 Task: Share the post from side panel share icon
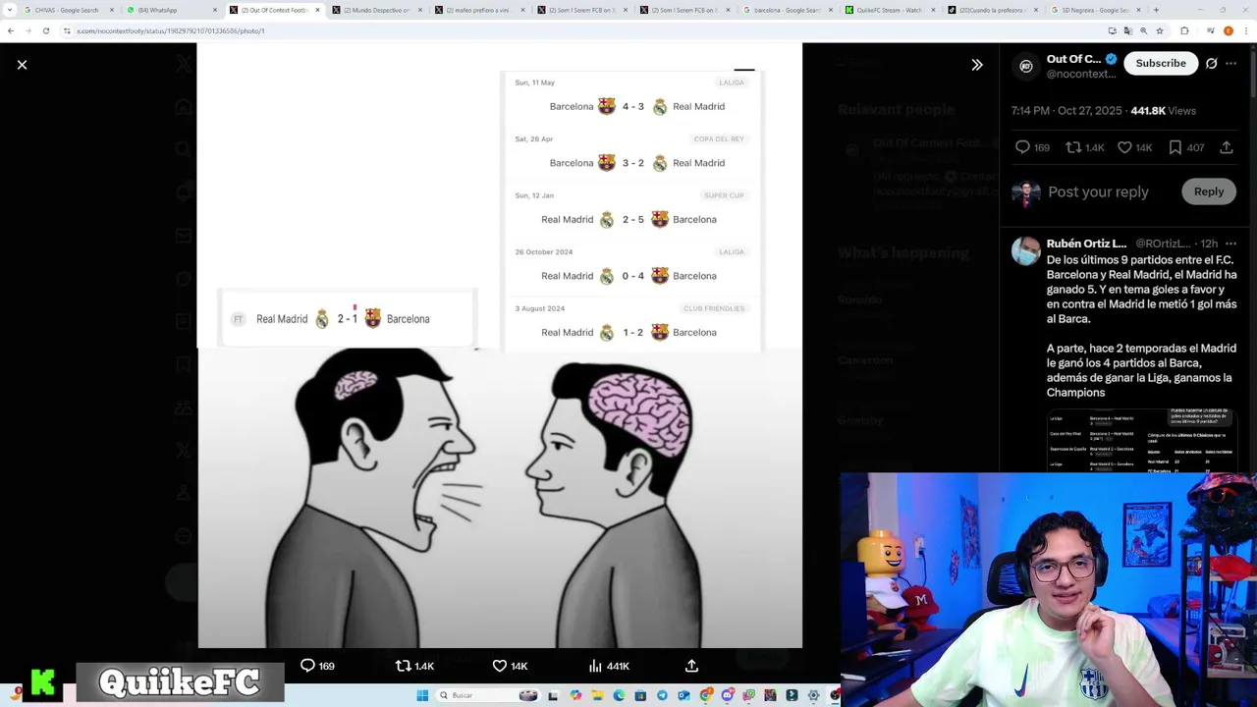click(1227, 147)
